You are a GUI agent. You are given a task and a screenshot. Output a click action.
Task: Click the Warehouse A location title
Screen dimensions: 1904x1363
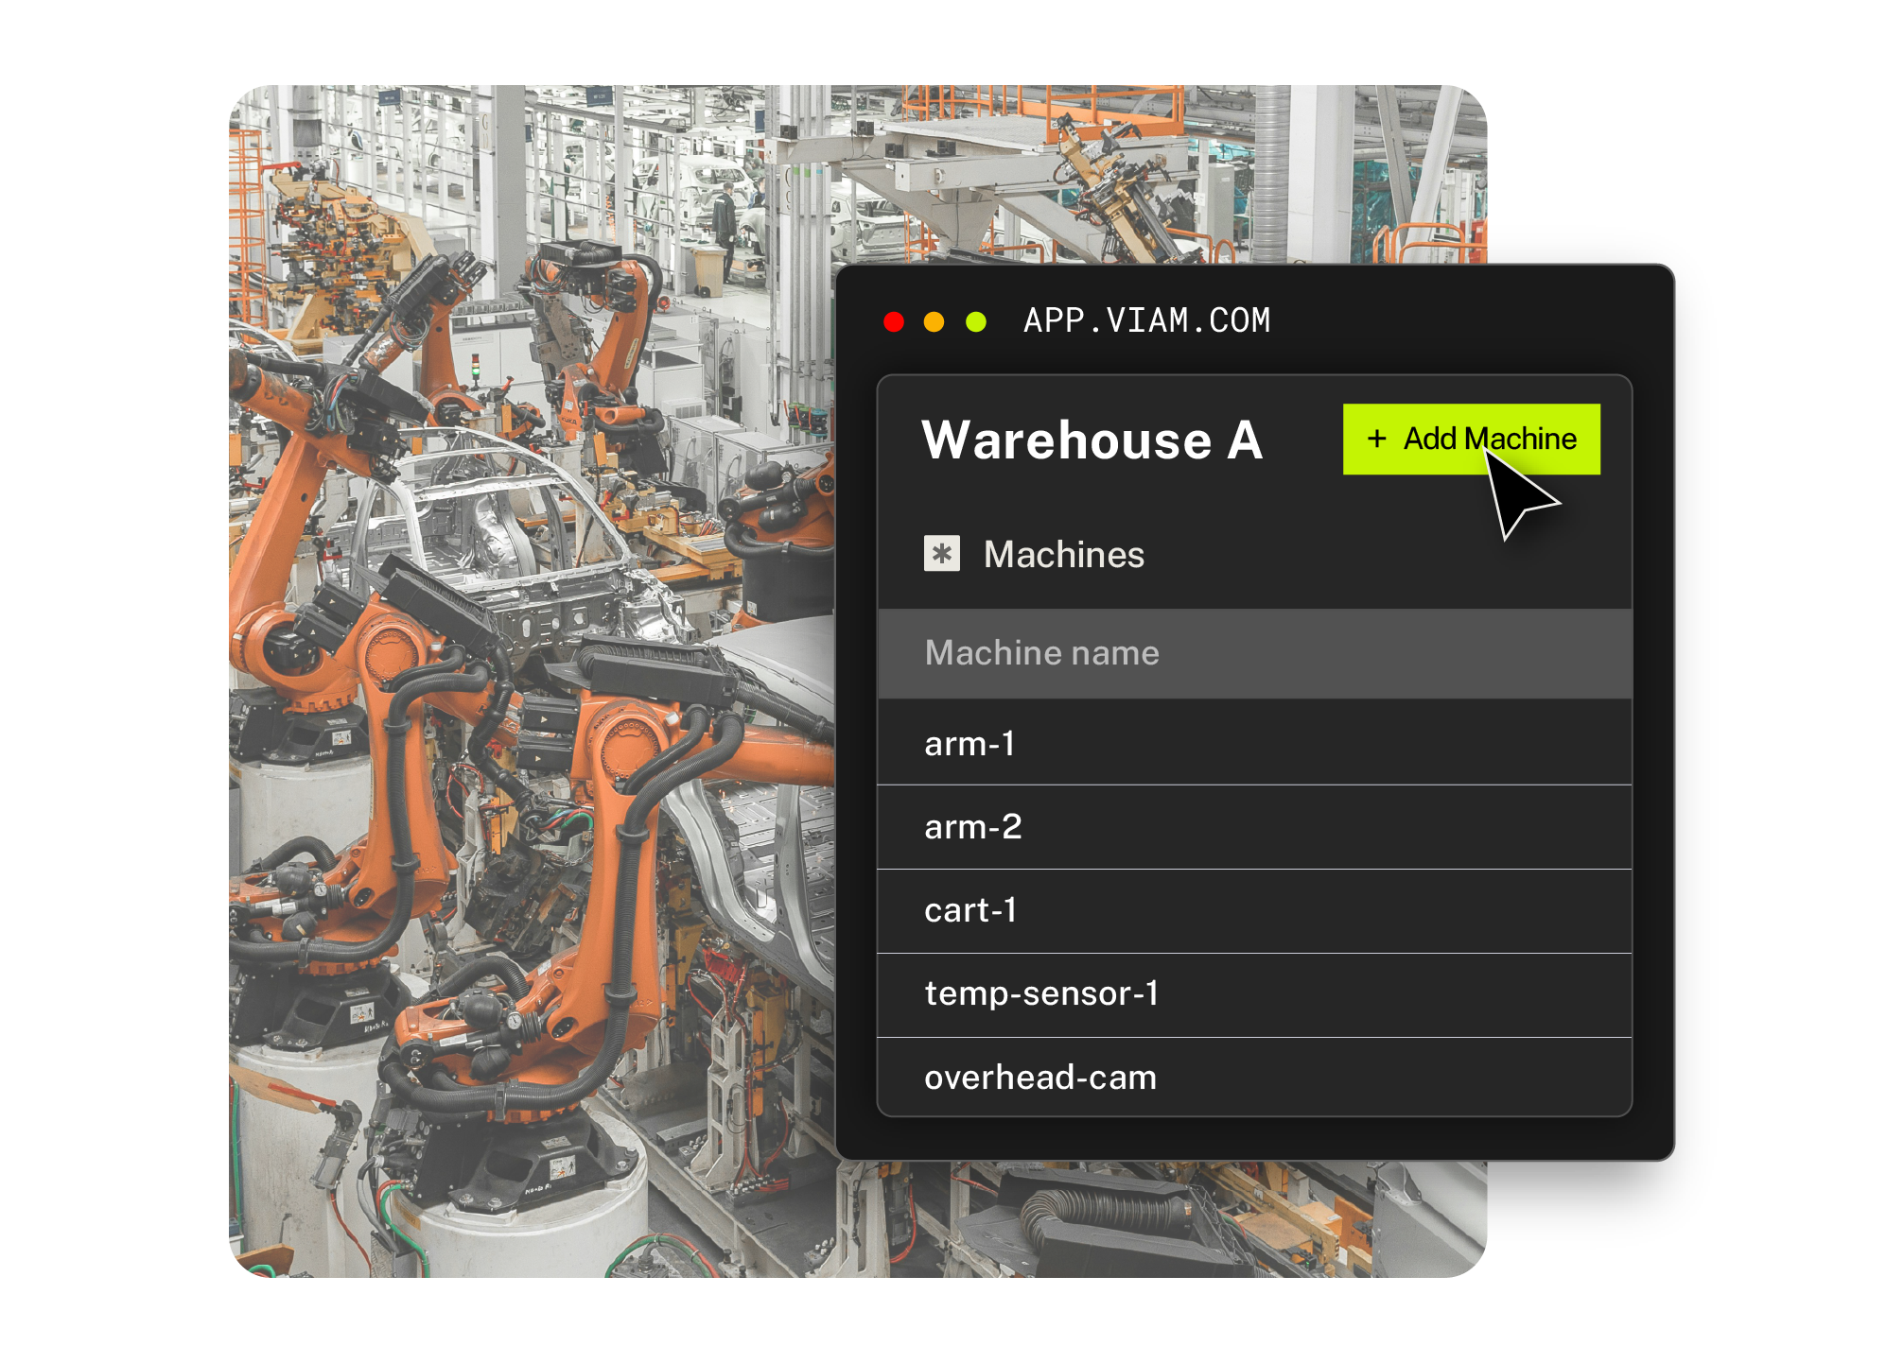[x=1092, y=440]
